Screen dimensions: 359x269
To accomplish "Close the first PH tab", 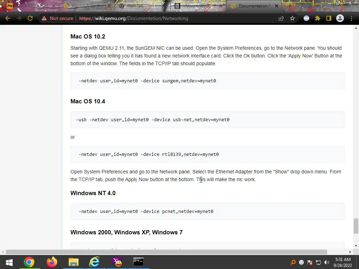I will [x=54, y=6].
